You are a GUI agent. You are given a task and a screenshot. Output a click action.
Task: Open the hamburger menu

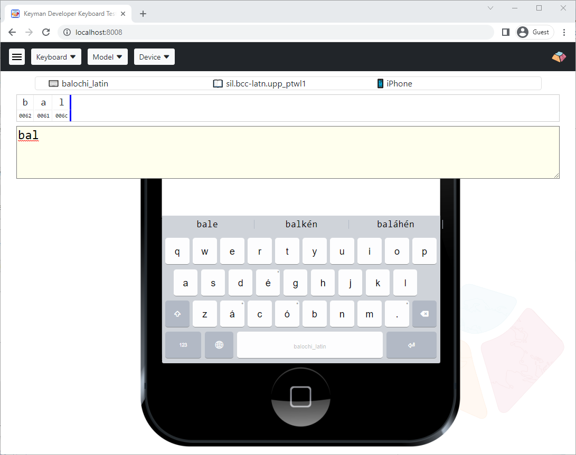[x=17, y=57]
